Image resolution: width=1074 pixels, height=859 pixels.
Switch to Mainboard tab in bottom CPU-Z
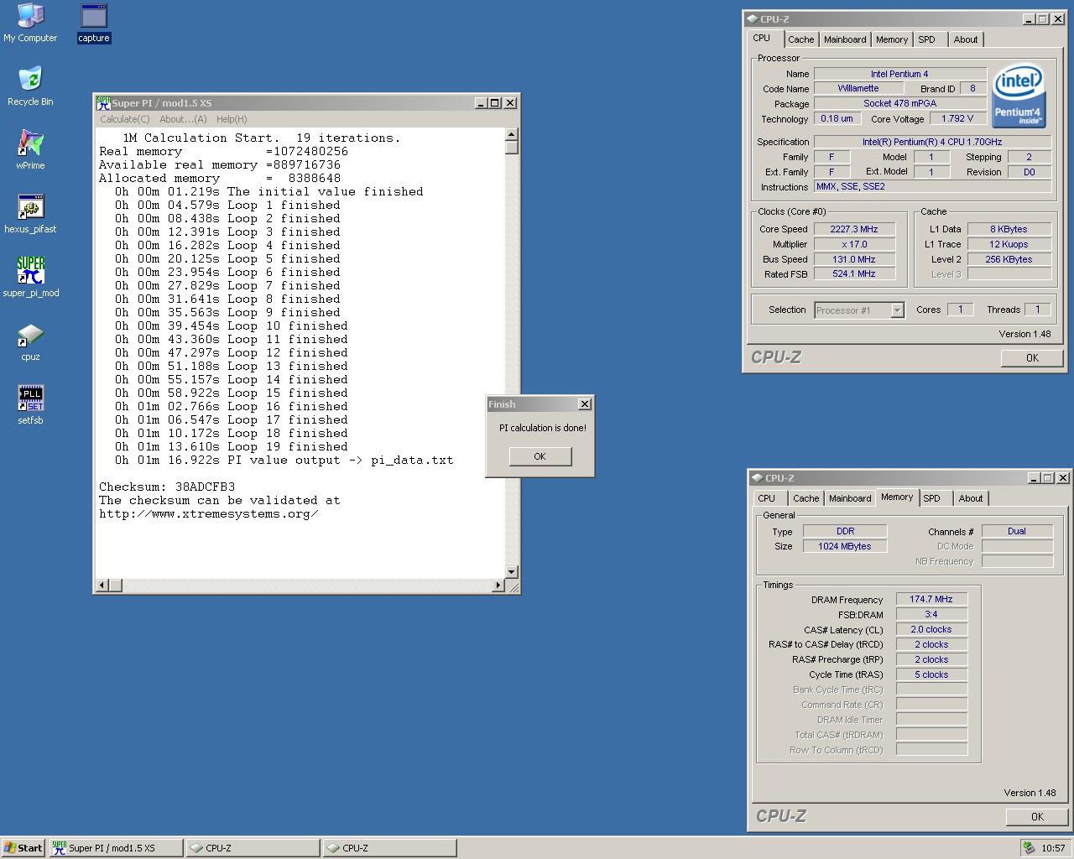(x=850, y=498)
